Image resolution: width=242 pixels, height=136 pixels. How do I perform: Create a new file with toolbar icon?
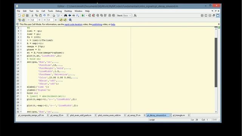coord(19,15)
